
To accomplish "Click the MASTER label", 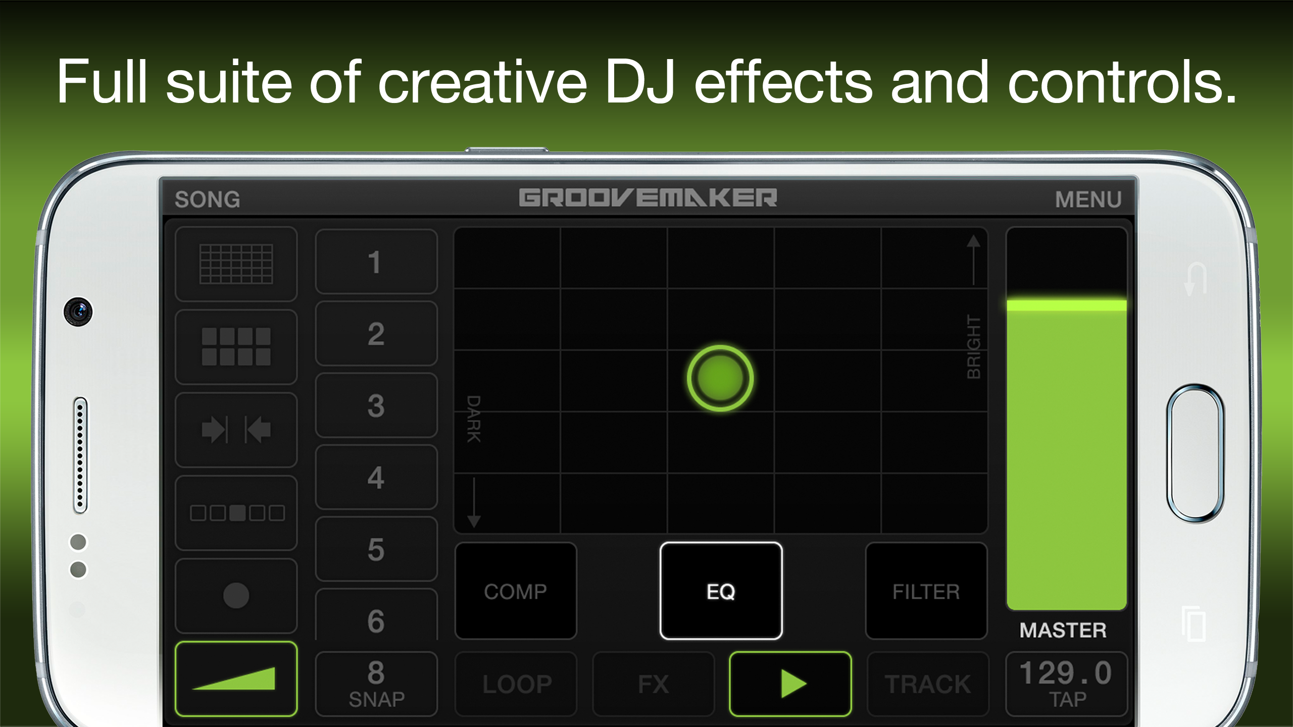I will pyautogui.click(x=1063, y=630).
